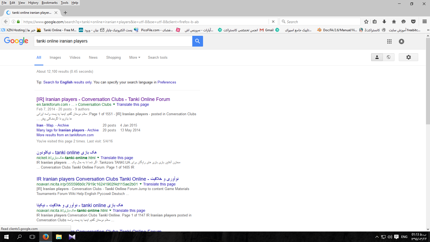Open the Google apps grid icon
The width and height of the screenshot is (430, 242).
[x=389, y=41]
